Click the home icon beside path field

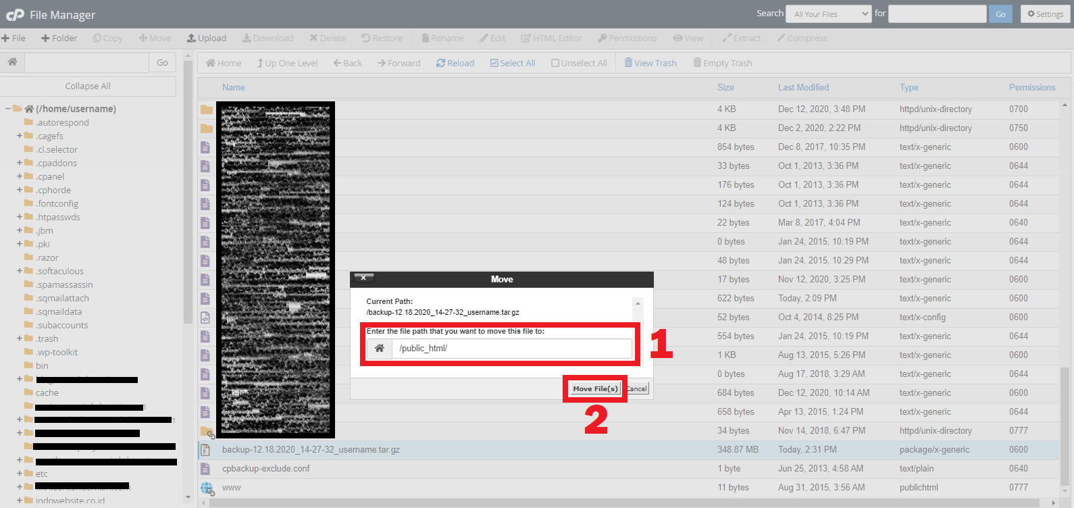(x=12, y=62)
